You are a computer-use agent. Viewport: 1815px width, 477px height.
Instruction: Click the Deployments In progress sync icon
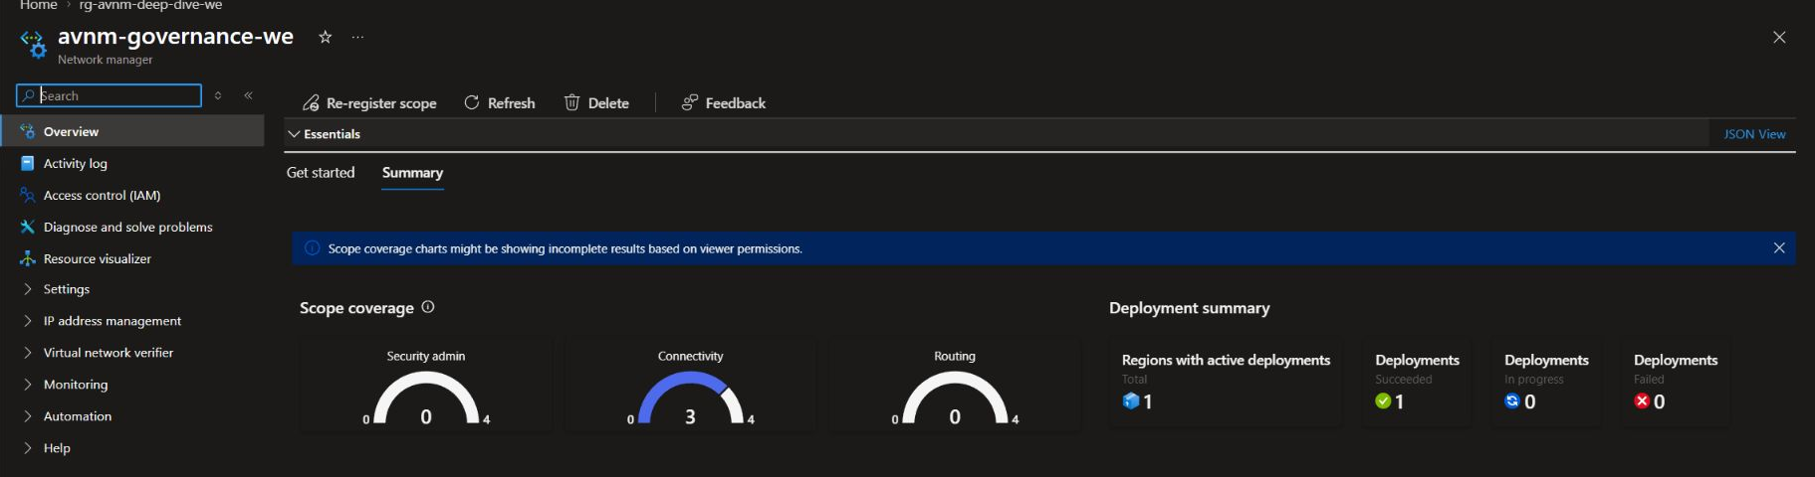(x=1512, y=400)
